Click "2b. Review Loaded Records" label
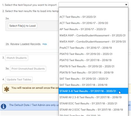The image size is (131, 116). 23,44
